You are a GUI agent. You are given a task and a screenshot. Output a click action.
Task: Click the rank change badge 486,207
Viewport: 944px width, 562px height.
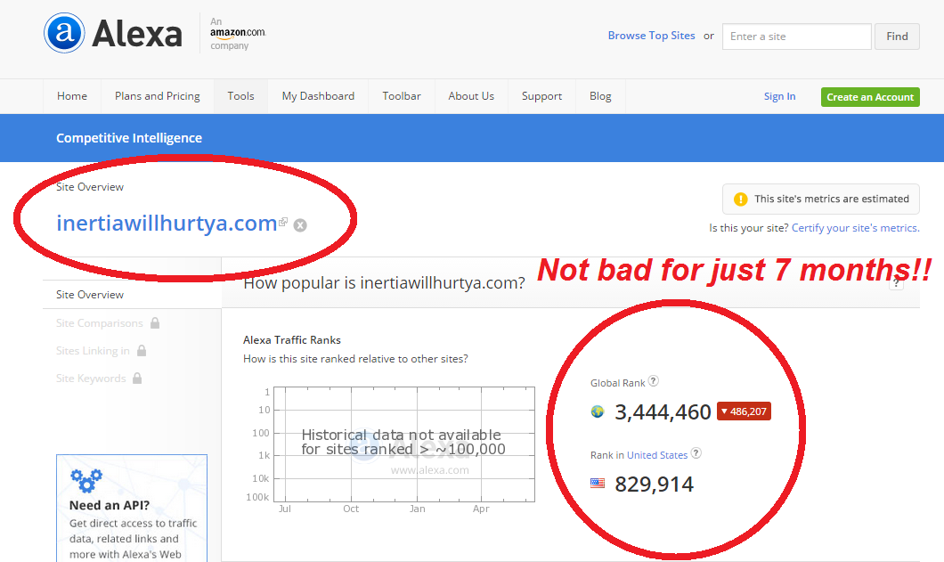click(745, 411)
